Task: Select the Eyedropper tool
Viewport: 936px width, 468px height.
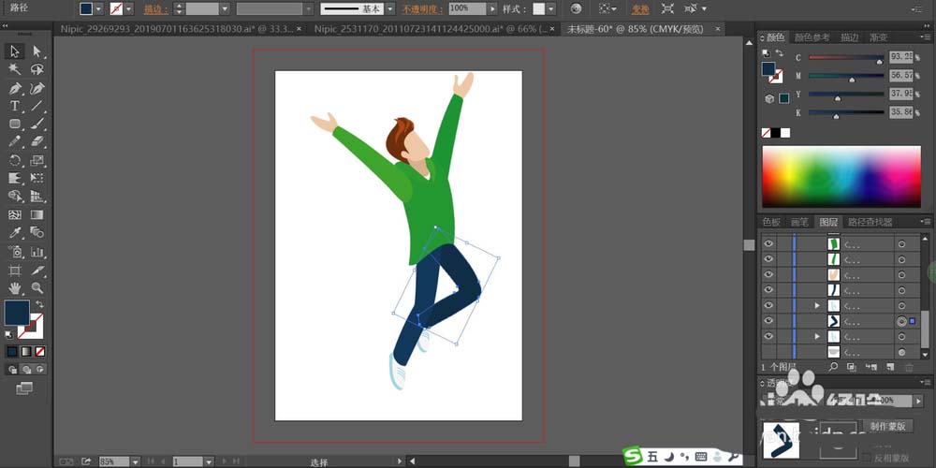Action: (15, 232)
